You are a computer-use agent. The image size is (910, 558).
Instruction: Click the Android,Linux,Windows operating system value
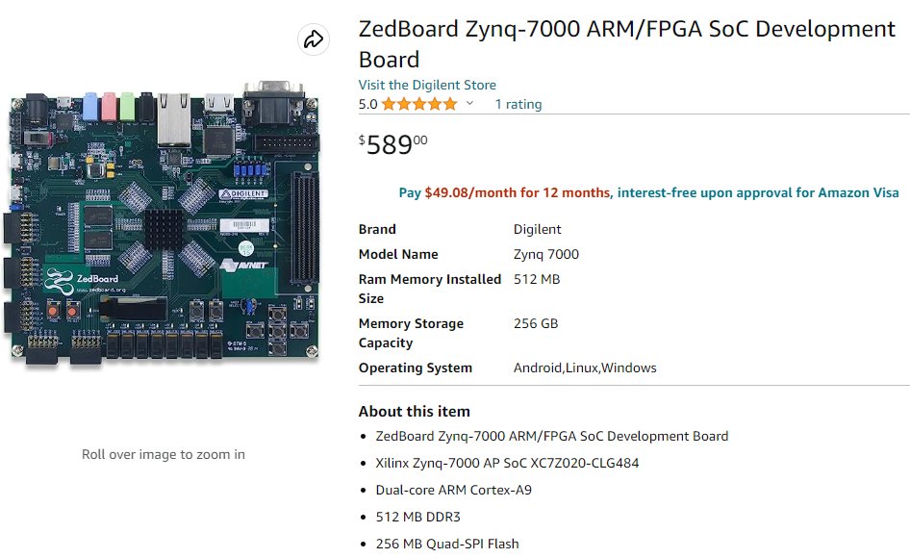click(x=584, y=368)
